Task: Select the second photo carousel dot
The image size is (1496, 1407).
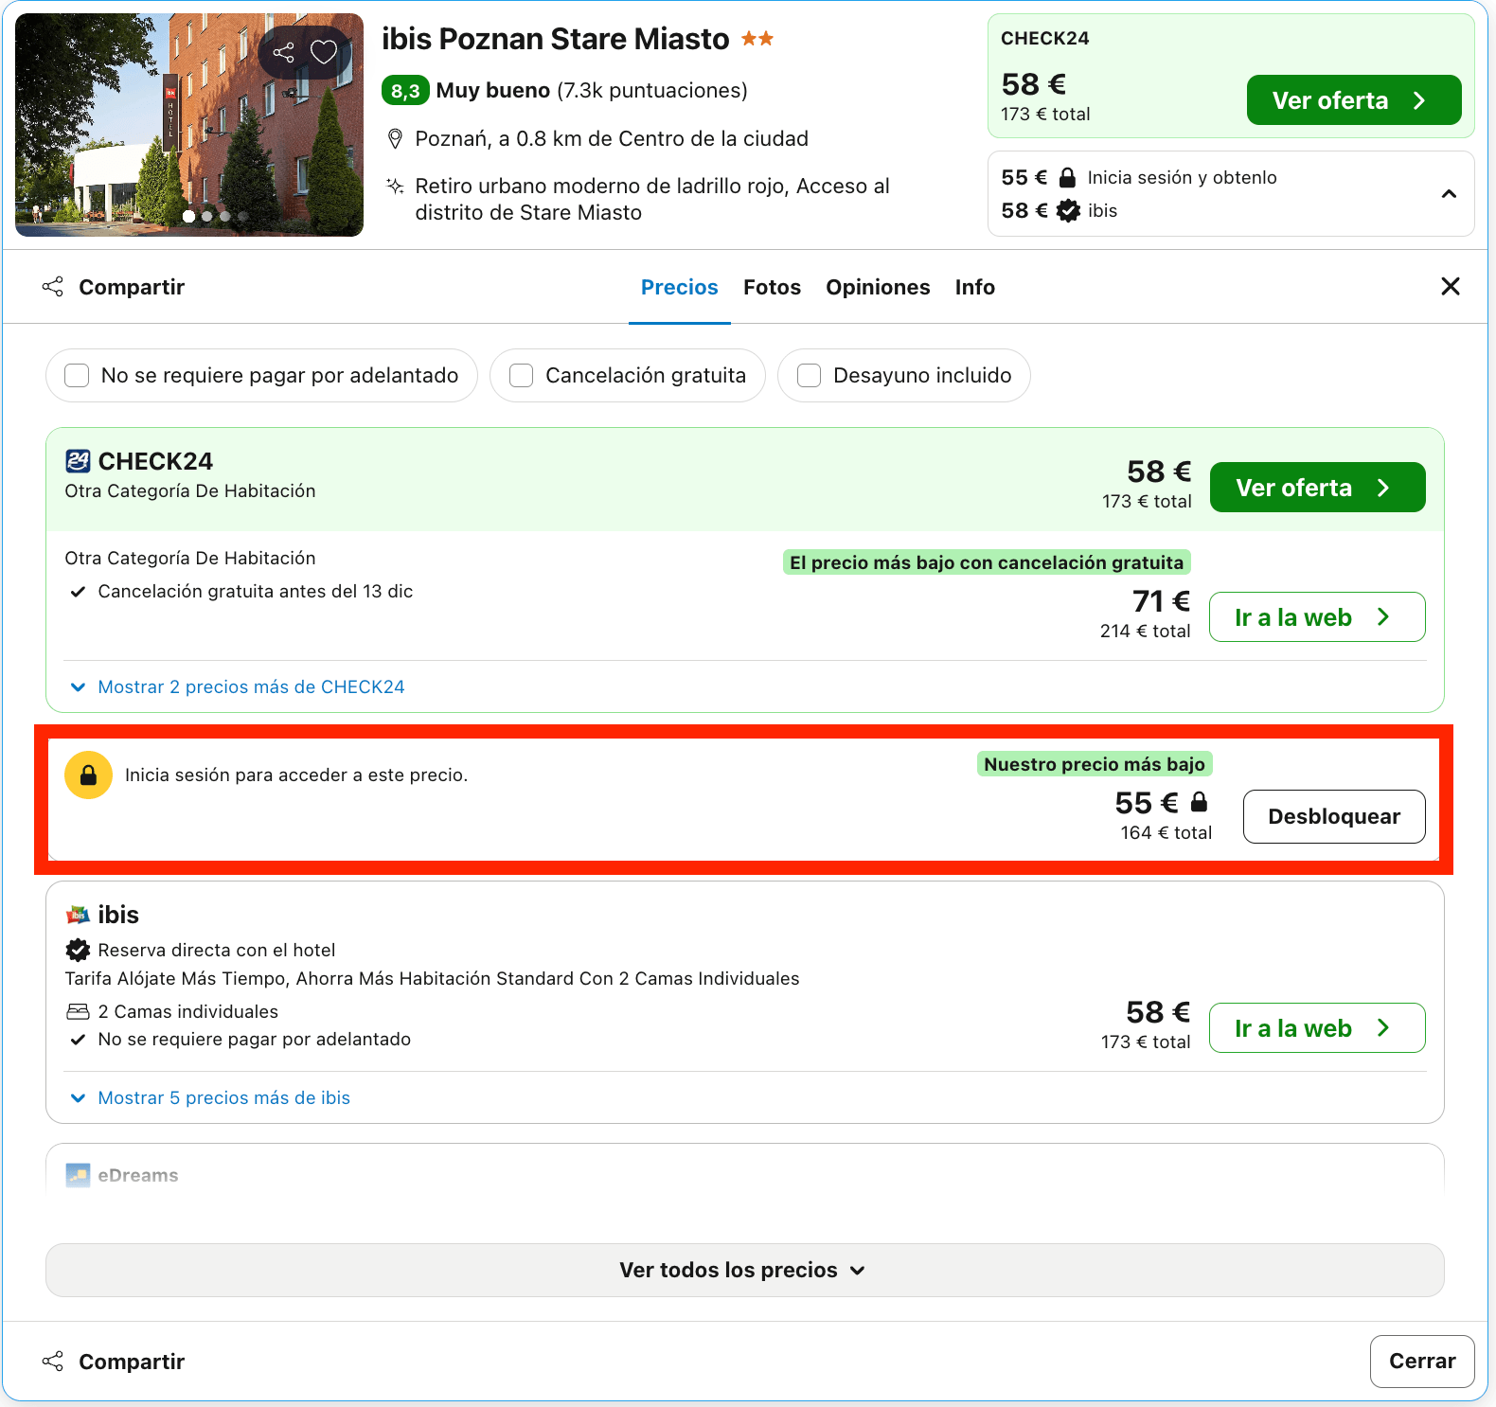Action: coord(207,216)
